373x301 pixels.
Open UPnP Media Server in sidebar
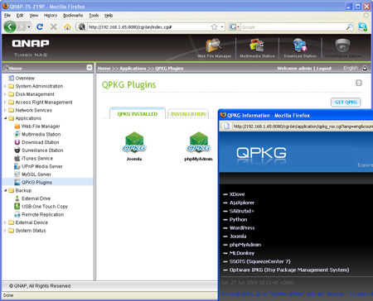point(42,166)
